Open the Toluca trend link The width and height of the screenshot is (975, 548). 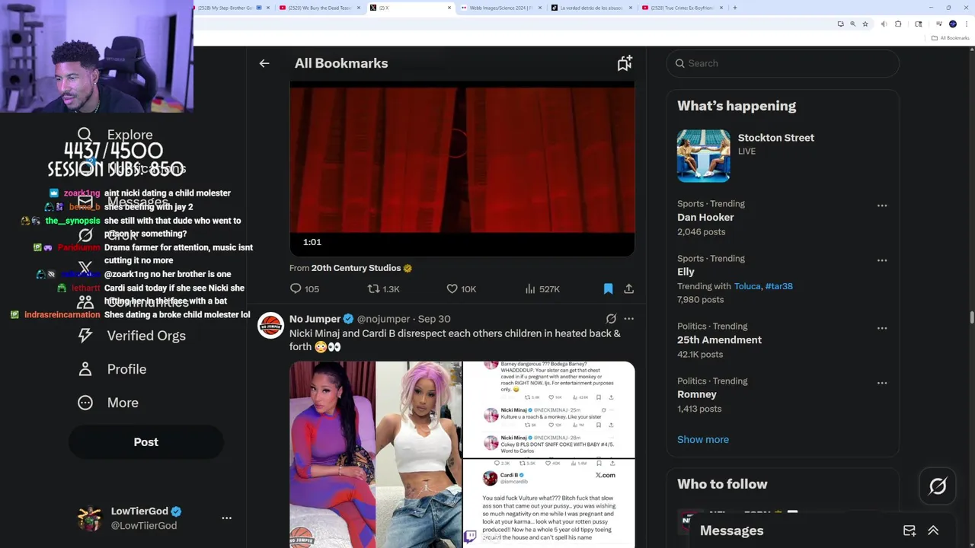(747, 286)
